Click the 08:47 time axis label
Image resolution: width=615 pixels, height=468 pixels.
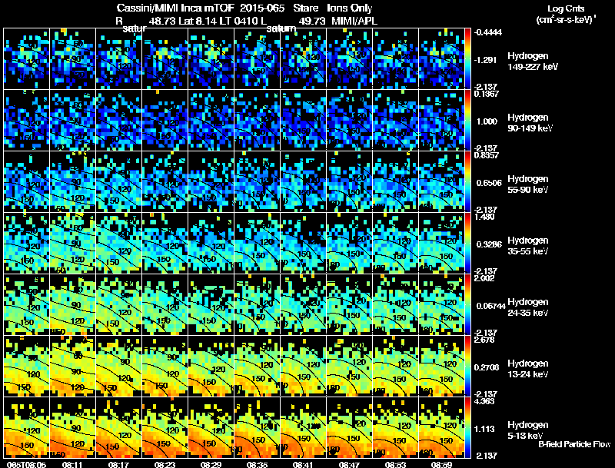coord(349,464)
